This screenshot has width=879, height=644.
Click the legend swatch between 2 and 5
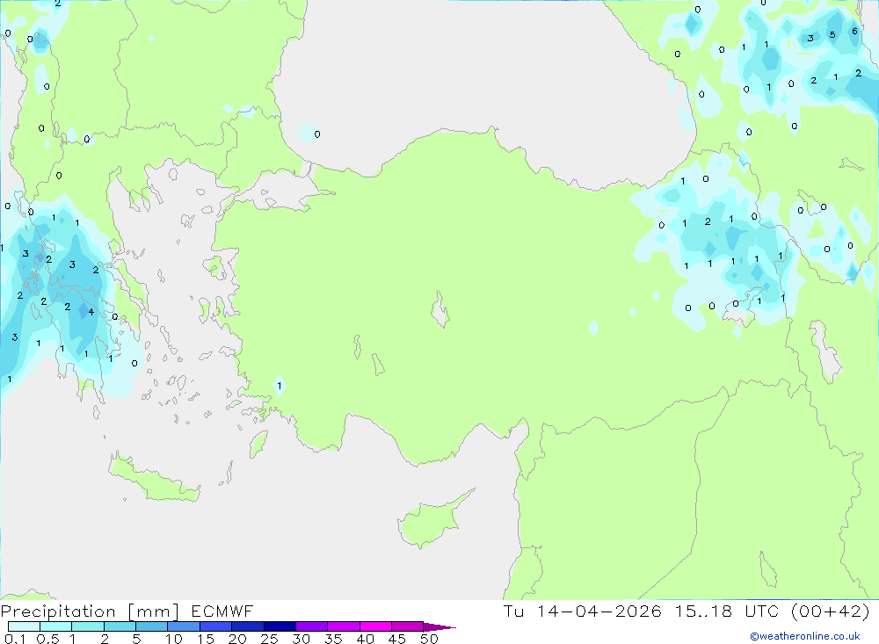[120, 626]
